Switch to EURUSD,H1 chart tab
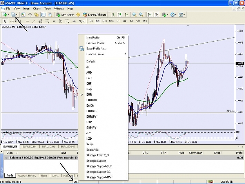This screenshot has width=245, height=184. (49, 147)
